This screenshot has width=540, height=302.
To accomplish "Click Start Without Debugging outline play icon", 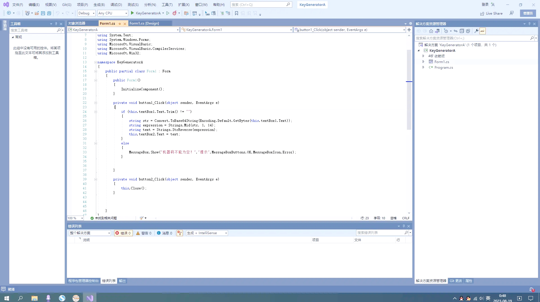I will pyautogui.click(x=168, y=13).
